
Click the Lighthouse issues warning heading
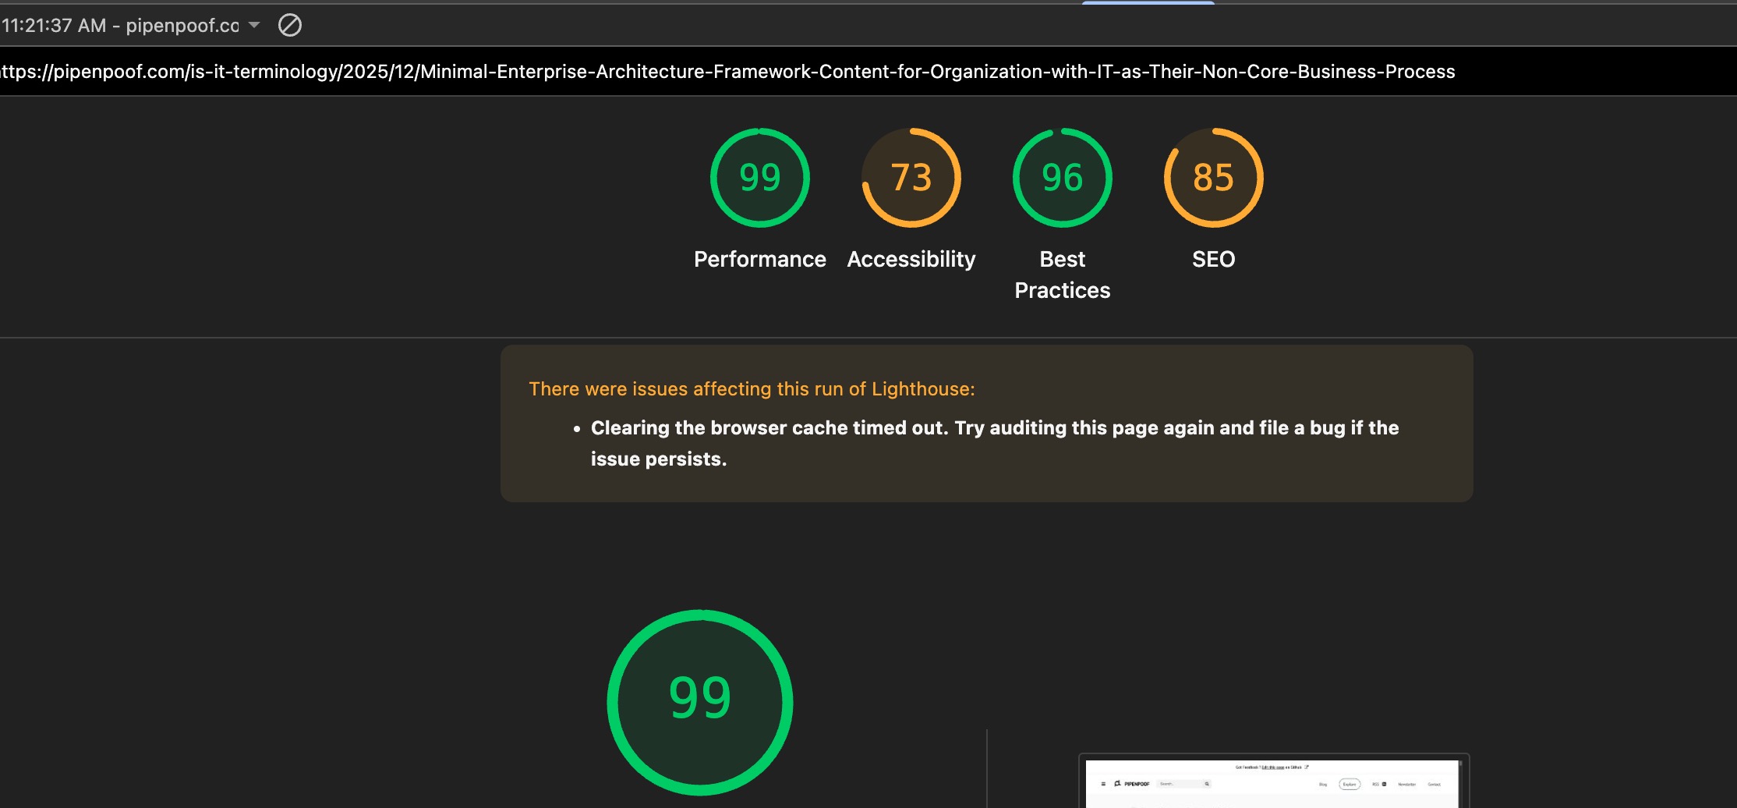752,389
